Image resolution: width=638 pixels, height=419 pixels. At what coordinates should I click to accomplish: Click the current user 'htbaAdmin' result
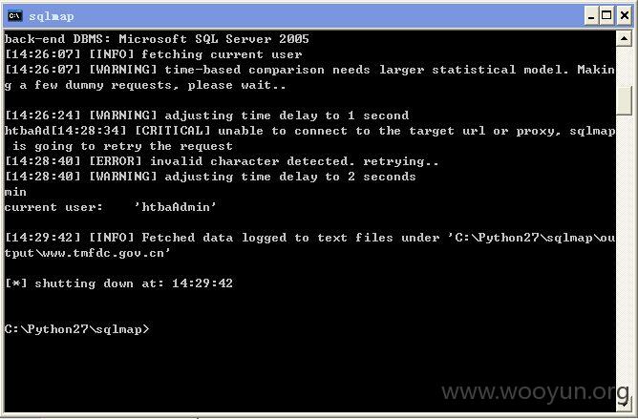click(111, 207)
